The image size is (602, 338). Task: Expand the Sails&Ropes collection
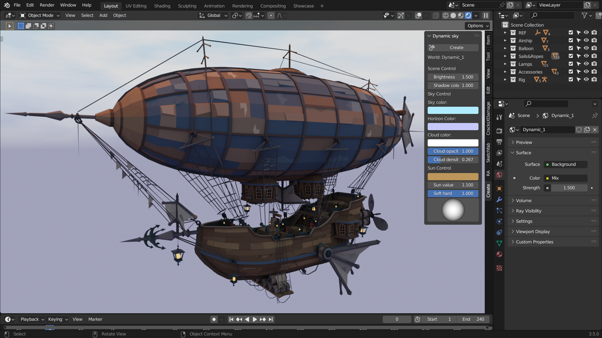(x=505, y=56)
